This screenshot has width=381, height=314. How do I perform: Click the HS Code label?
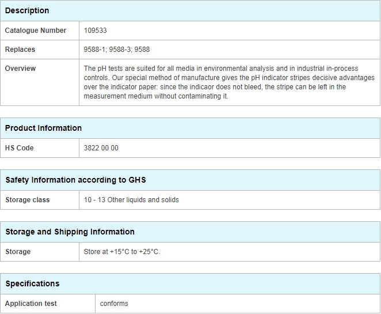(19, 148)
